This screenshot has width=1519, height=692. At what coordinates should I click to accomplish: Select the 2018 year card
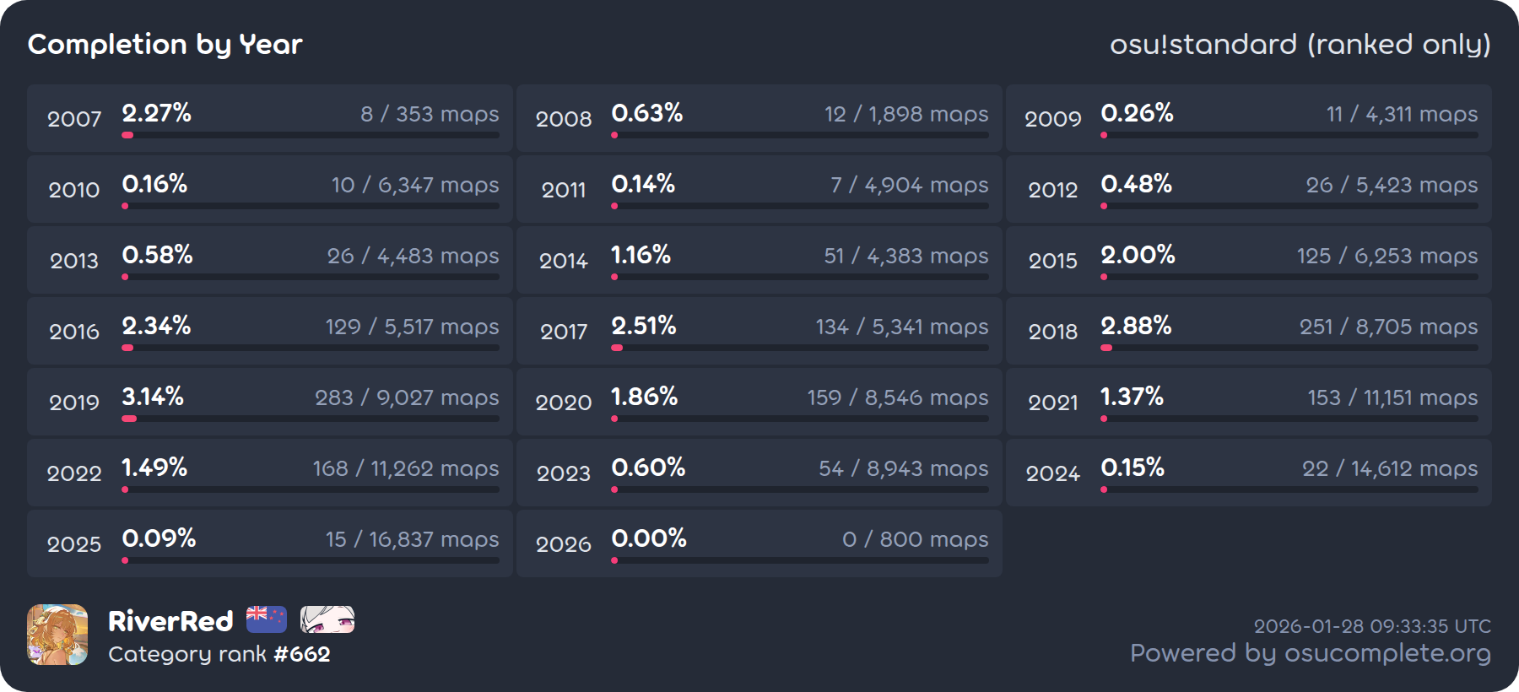1248,331
